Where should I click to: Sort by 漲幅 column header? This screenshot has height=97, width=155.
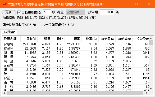45,39
